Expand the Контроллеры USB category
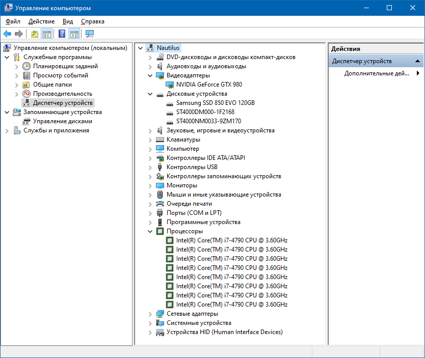The image size is (425, 358). coord(150,167)
